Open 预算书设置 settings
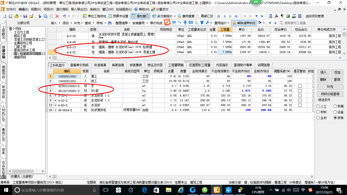The height and width of the screenshot is (195, 347). (x=118, y=16)
